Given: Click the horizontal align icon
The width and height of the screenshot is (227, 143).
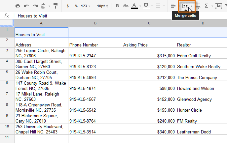Looking at the screenshot, I should 173,6.
